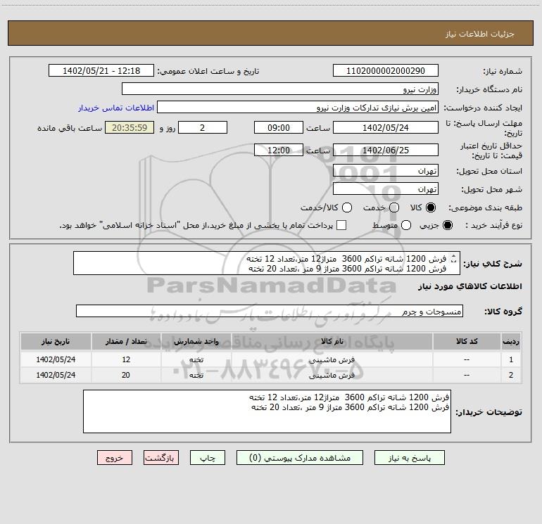
Task: Click the چاپ print button
Action: [x=208, y=458]
